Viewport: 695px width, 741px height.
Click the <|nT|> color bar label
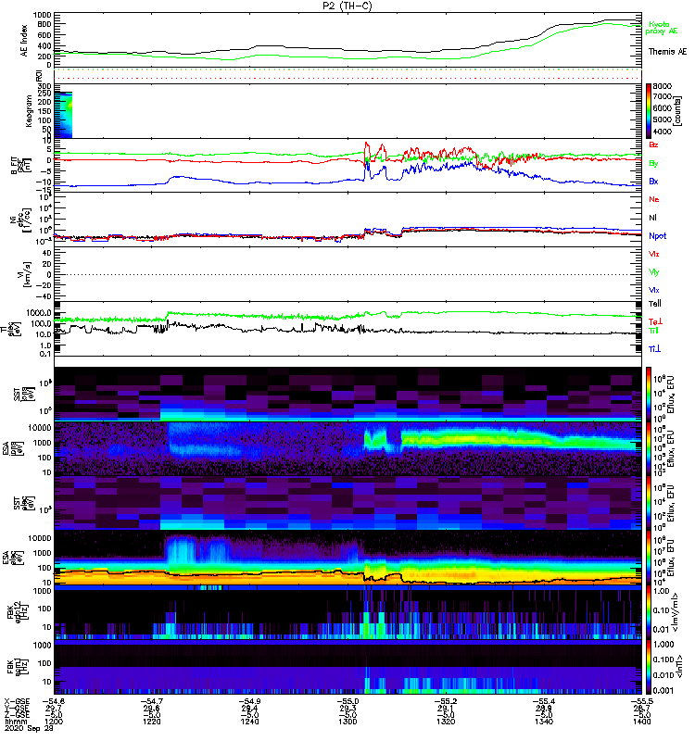(680, 666)
